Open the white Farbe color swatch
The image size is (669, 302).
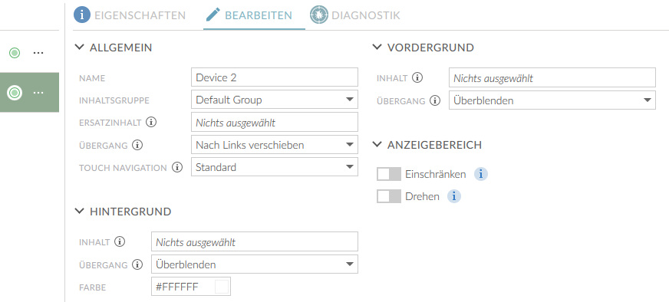click(222, 287)
